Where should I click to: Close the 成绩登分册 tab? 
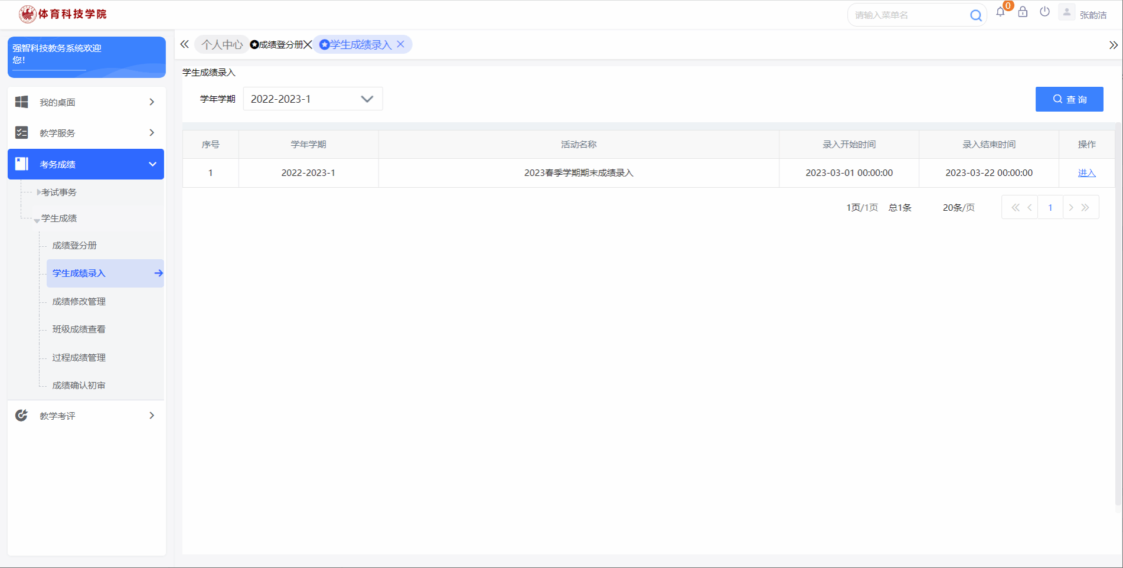308,45
